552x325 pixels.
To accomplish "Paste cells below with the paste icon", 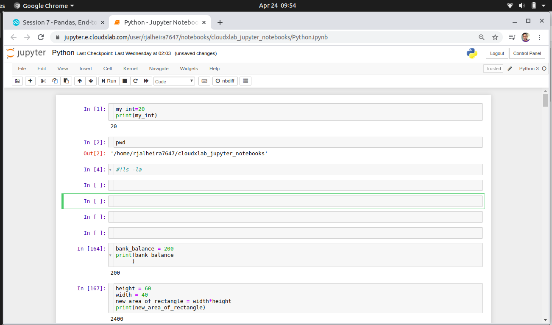I will tap(66, 81).
